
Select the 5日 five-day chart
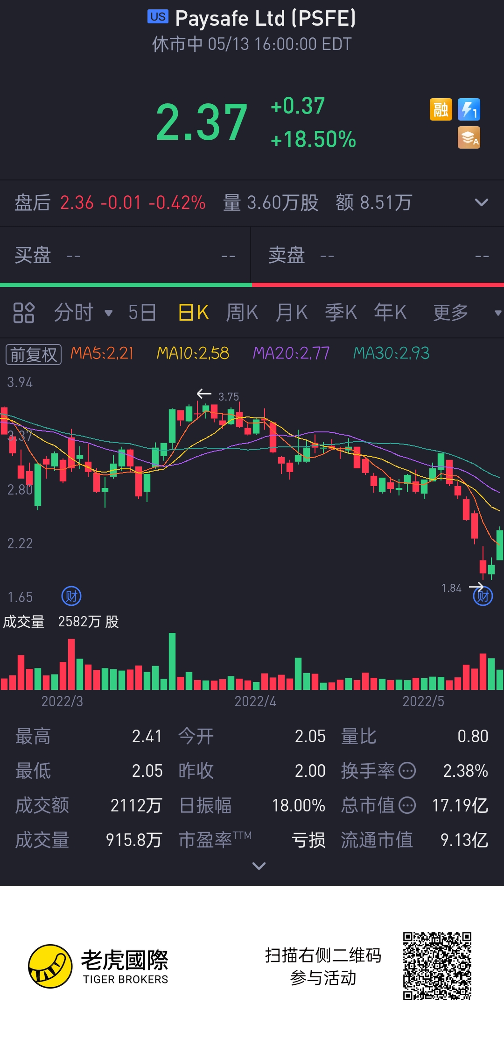pos(142,312)
